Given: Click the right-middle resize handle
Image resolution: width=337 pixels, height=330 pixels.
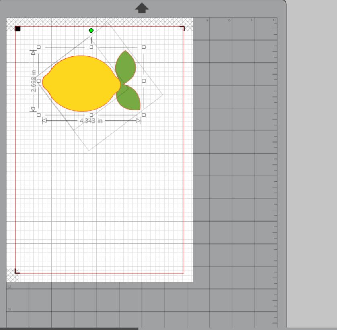Looking at the screenshot, I should tap(144, 81).
